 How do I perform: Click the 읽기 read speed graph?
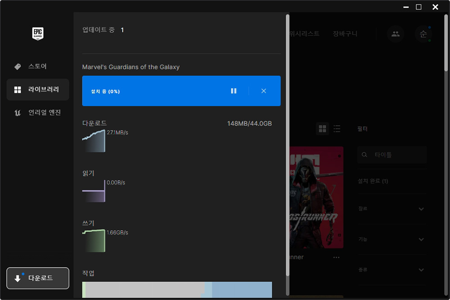(94, 191)
